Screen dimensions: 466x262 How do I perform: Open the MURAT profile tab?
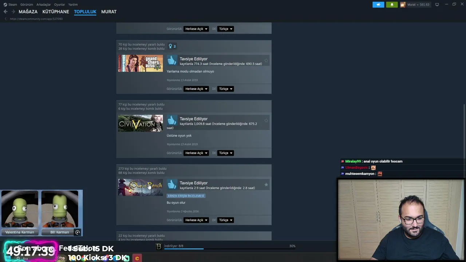pyautogui.click(x=109, y=12)
